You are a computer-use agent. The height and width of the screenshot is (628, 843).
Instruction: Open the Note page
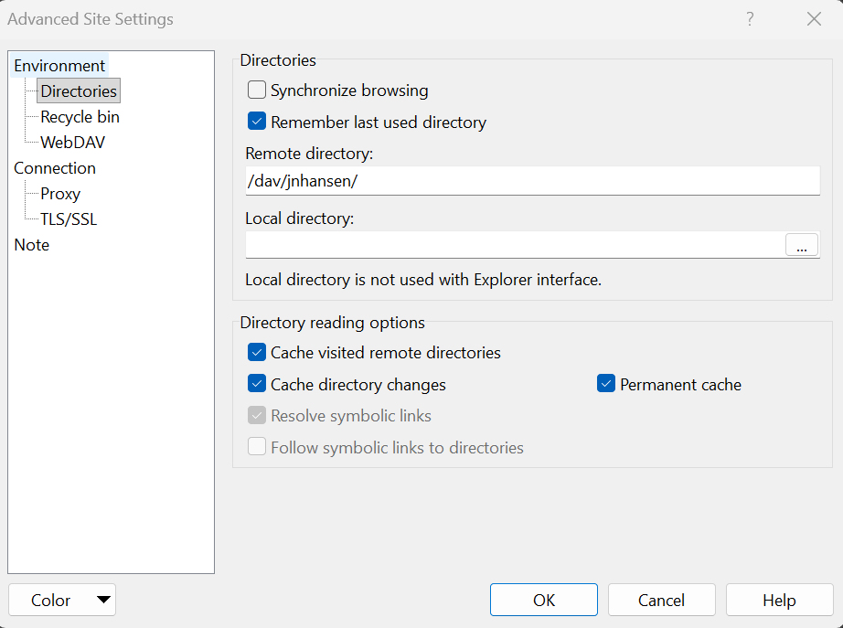click(x=32, y=245)
